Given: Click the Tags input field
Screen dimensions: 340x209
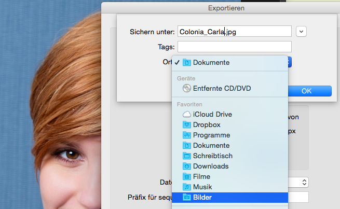Looking at the screenshot, I should (x=235, y=47).
